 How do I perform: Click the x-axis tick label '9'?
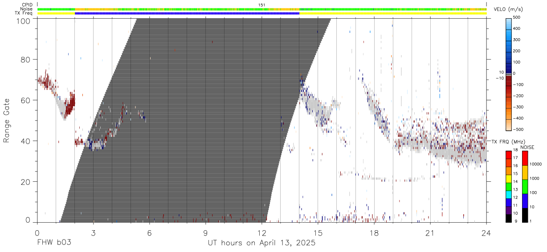pos(205,232)
